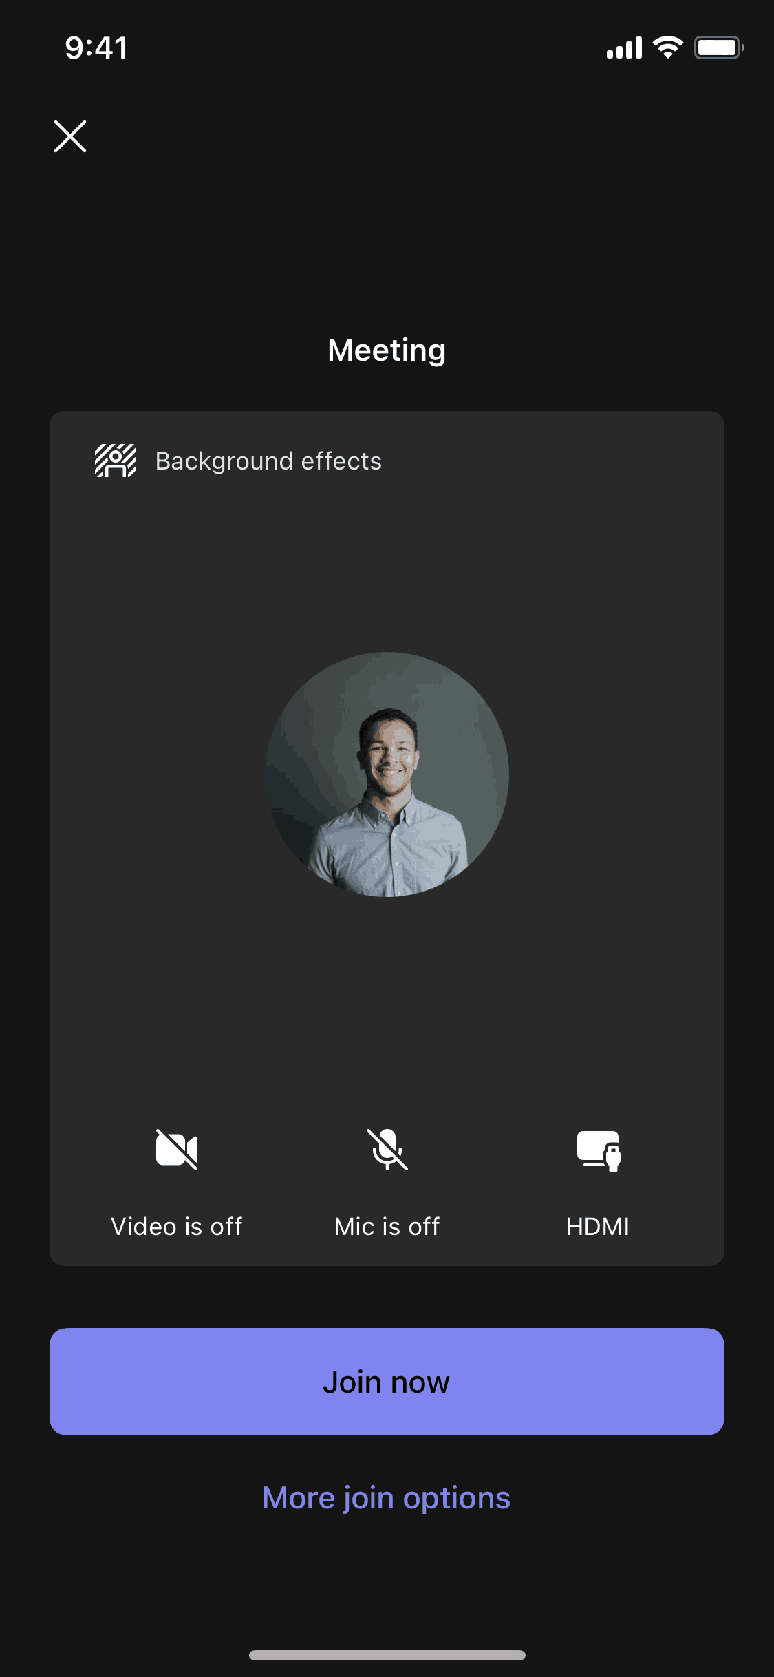Open More join options
The width and height of the screenshot is (774, 1677).
click(x=387, y=1498)
